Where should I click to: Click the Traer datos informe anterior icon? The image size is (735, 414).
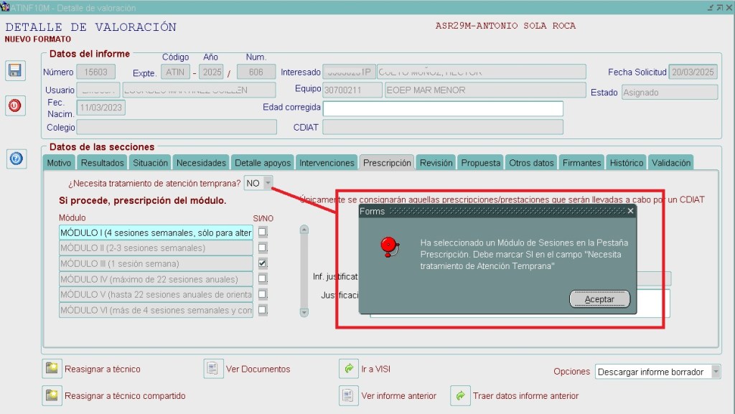pos(459,395)
